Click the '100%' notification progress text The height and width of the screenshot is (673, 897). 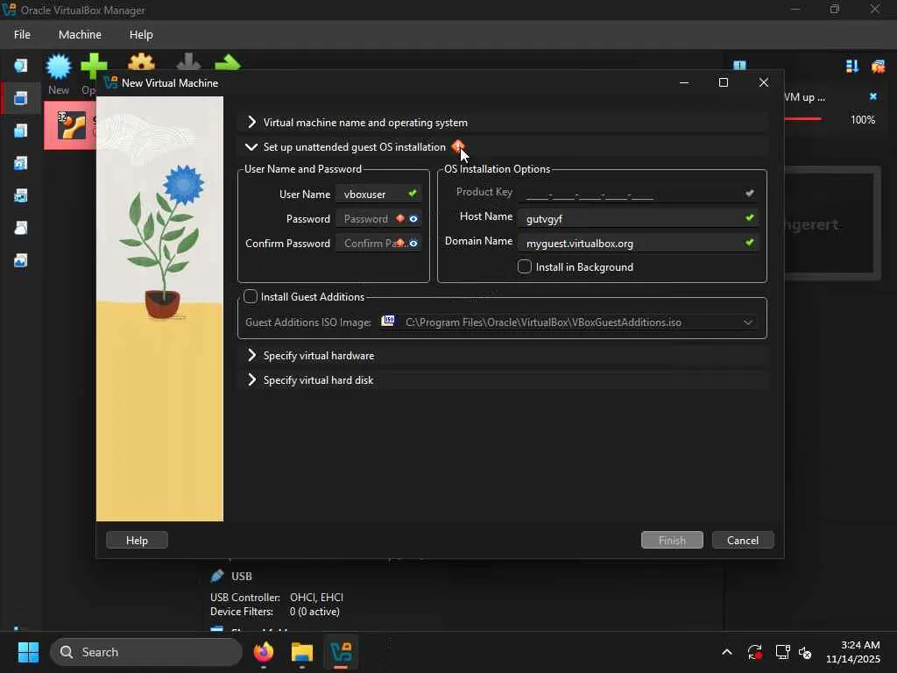point(863,119)
